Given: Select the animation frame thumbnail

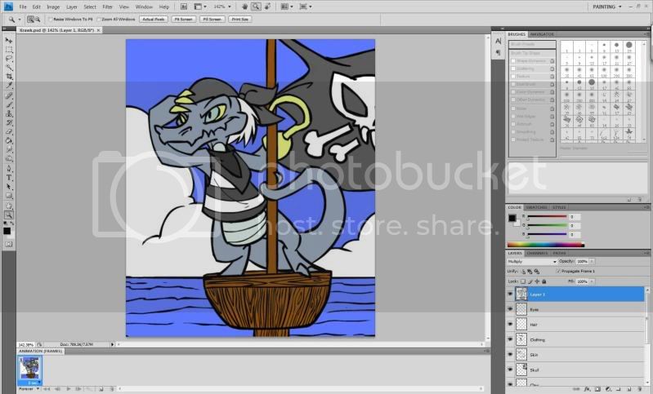Looking at the screenshot, I should 29,368.
